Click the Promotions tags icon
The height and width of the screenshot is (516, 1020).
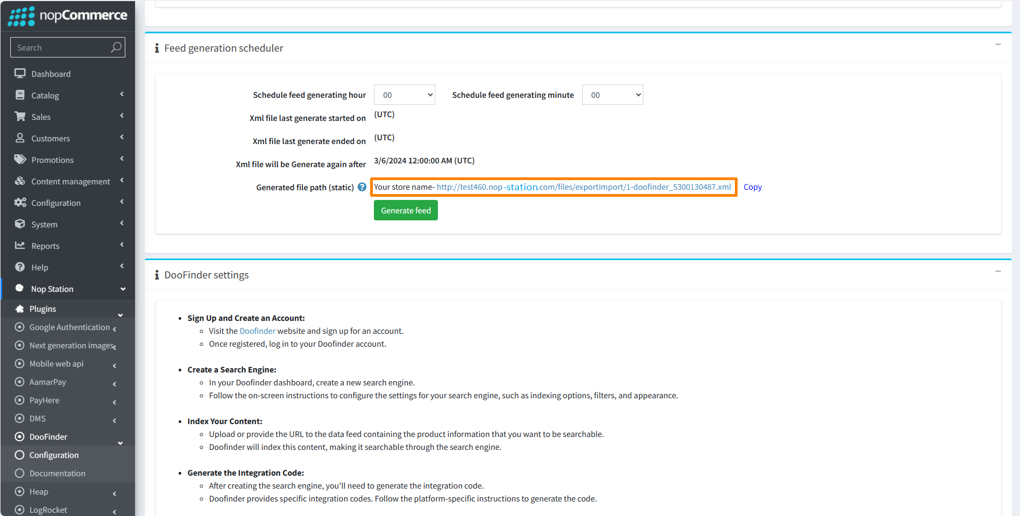point(20,160)
